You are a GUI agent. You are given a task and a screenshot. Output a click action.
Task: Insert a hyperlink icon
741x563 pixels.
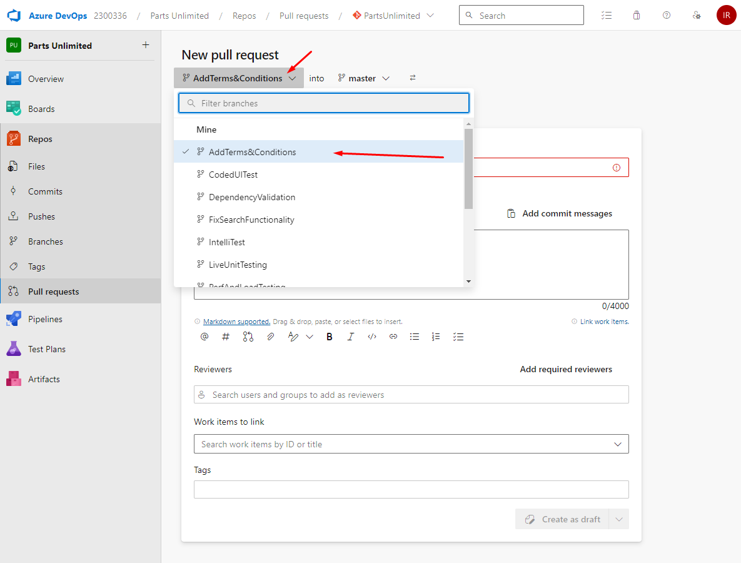click(x=393, y=337)
